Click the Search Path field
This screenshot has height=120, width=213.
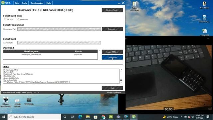point(59,43)
